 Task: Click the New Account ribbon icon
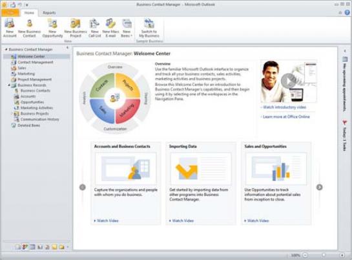click(10, 28)
